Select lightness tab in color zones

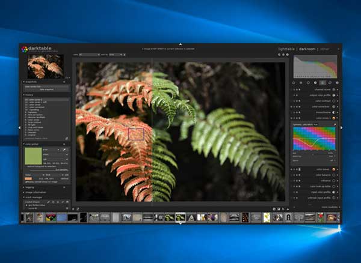click(297, 124)
